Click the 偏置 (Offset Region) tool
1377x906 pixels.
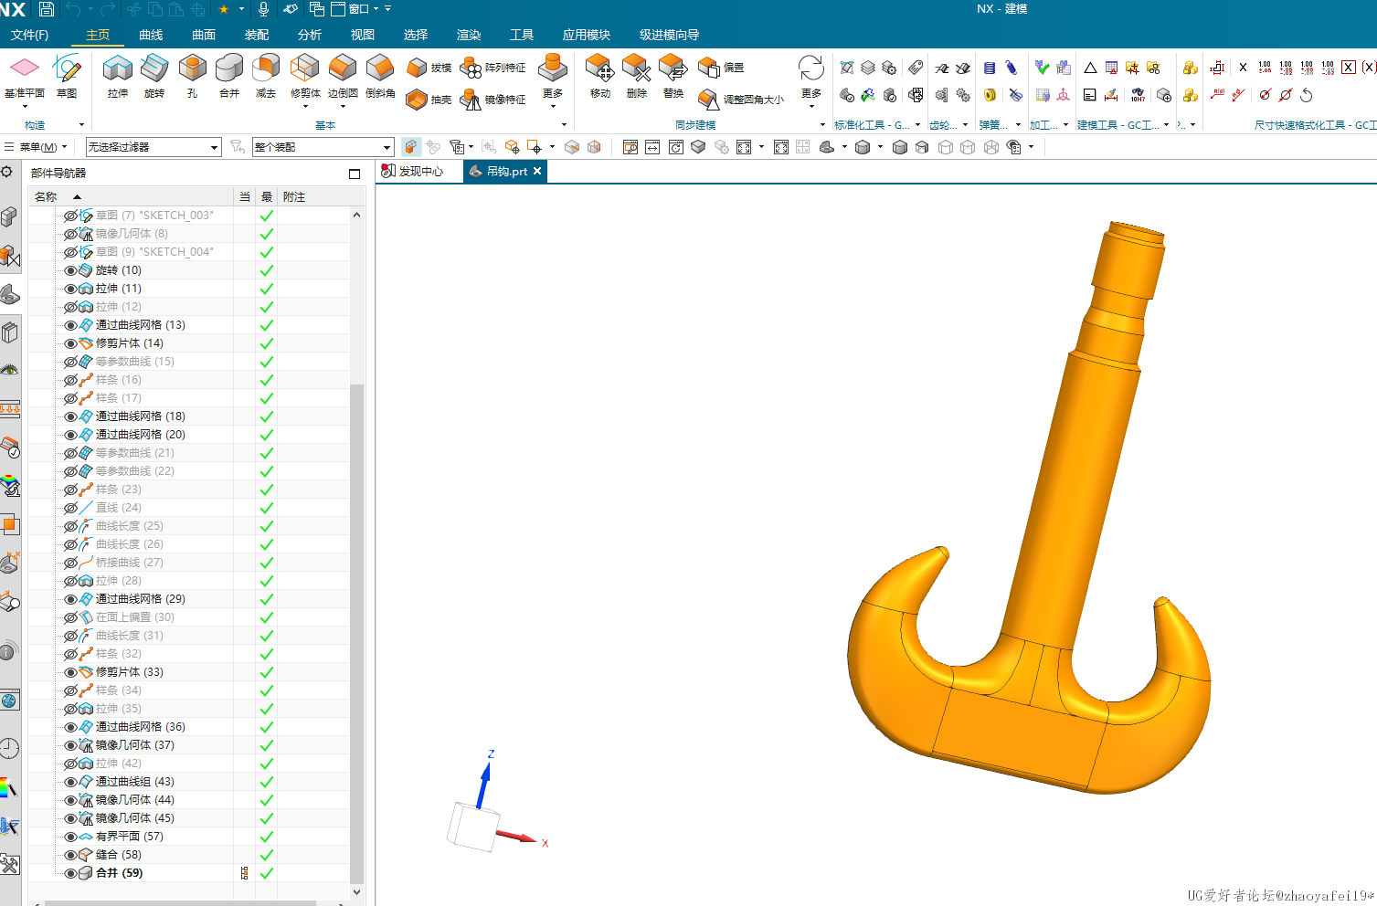(x=721, y=68)
